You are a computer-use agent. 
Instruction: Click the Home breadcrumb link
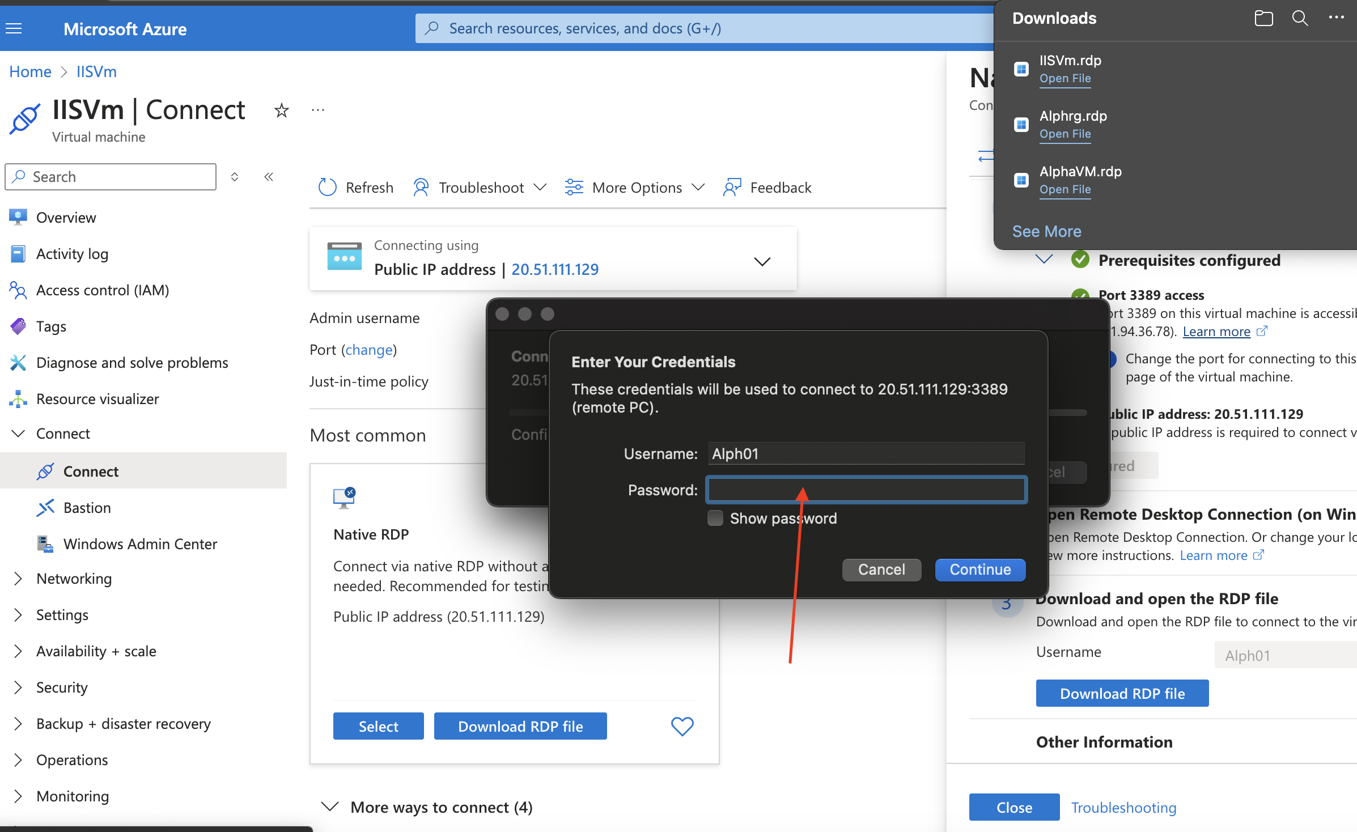tap(30, 72)
